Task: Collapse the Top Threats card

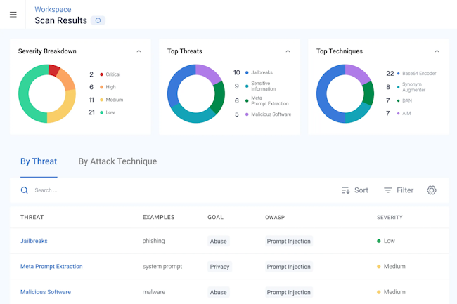Action: click(x=288, y=51)
